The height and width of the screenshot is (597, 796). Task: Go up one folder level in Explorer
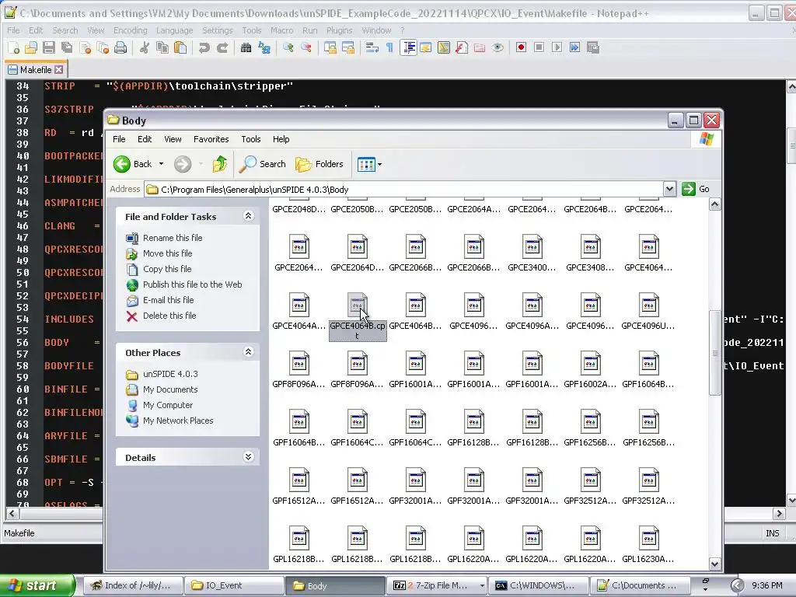tap(220, 164)
